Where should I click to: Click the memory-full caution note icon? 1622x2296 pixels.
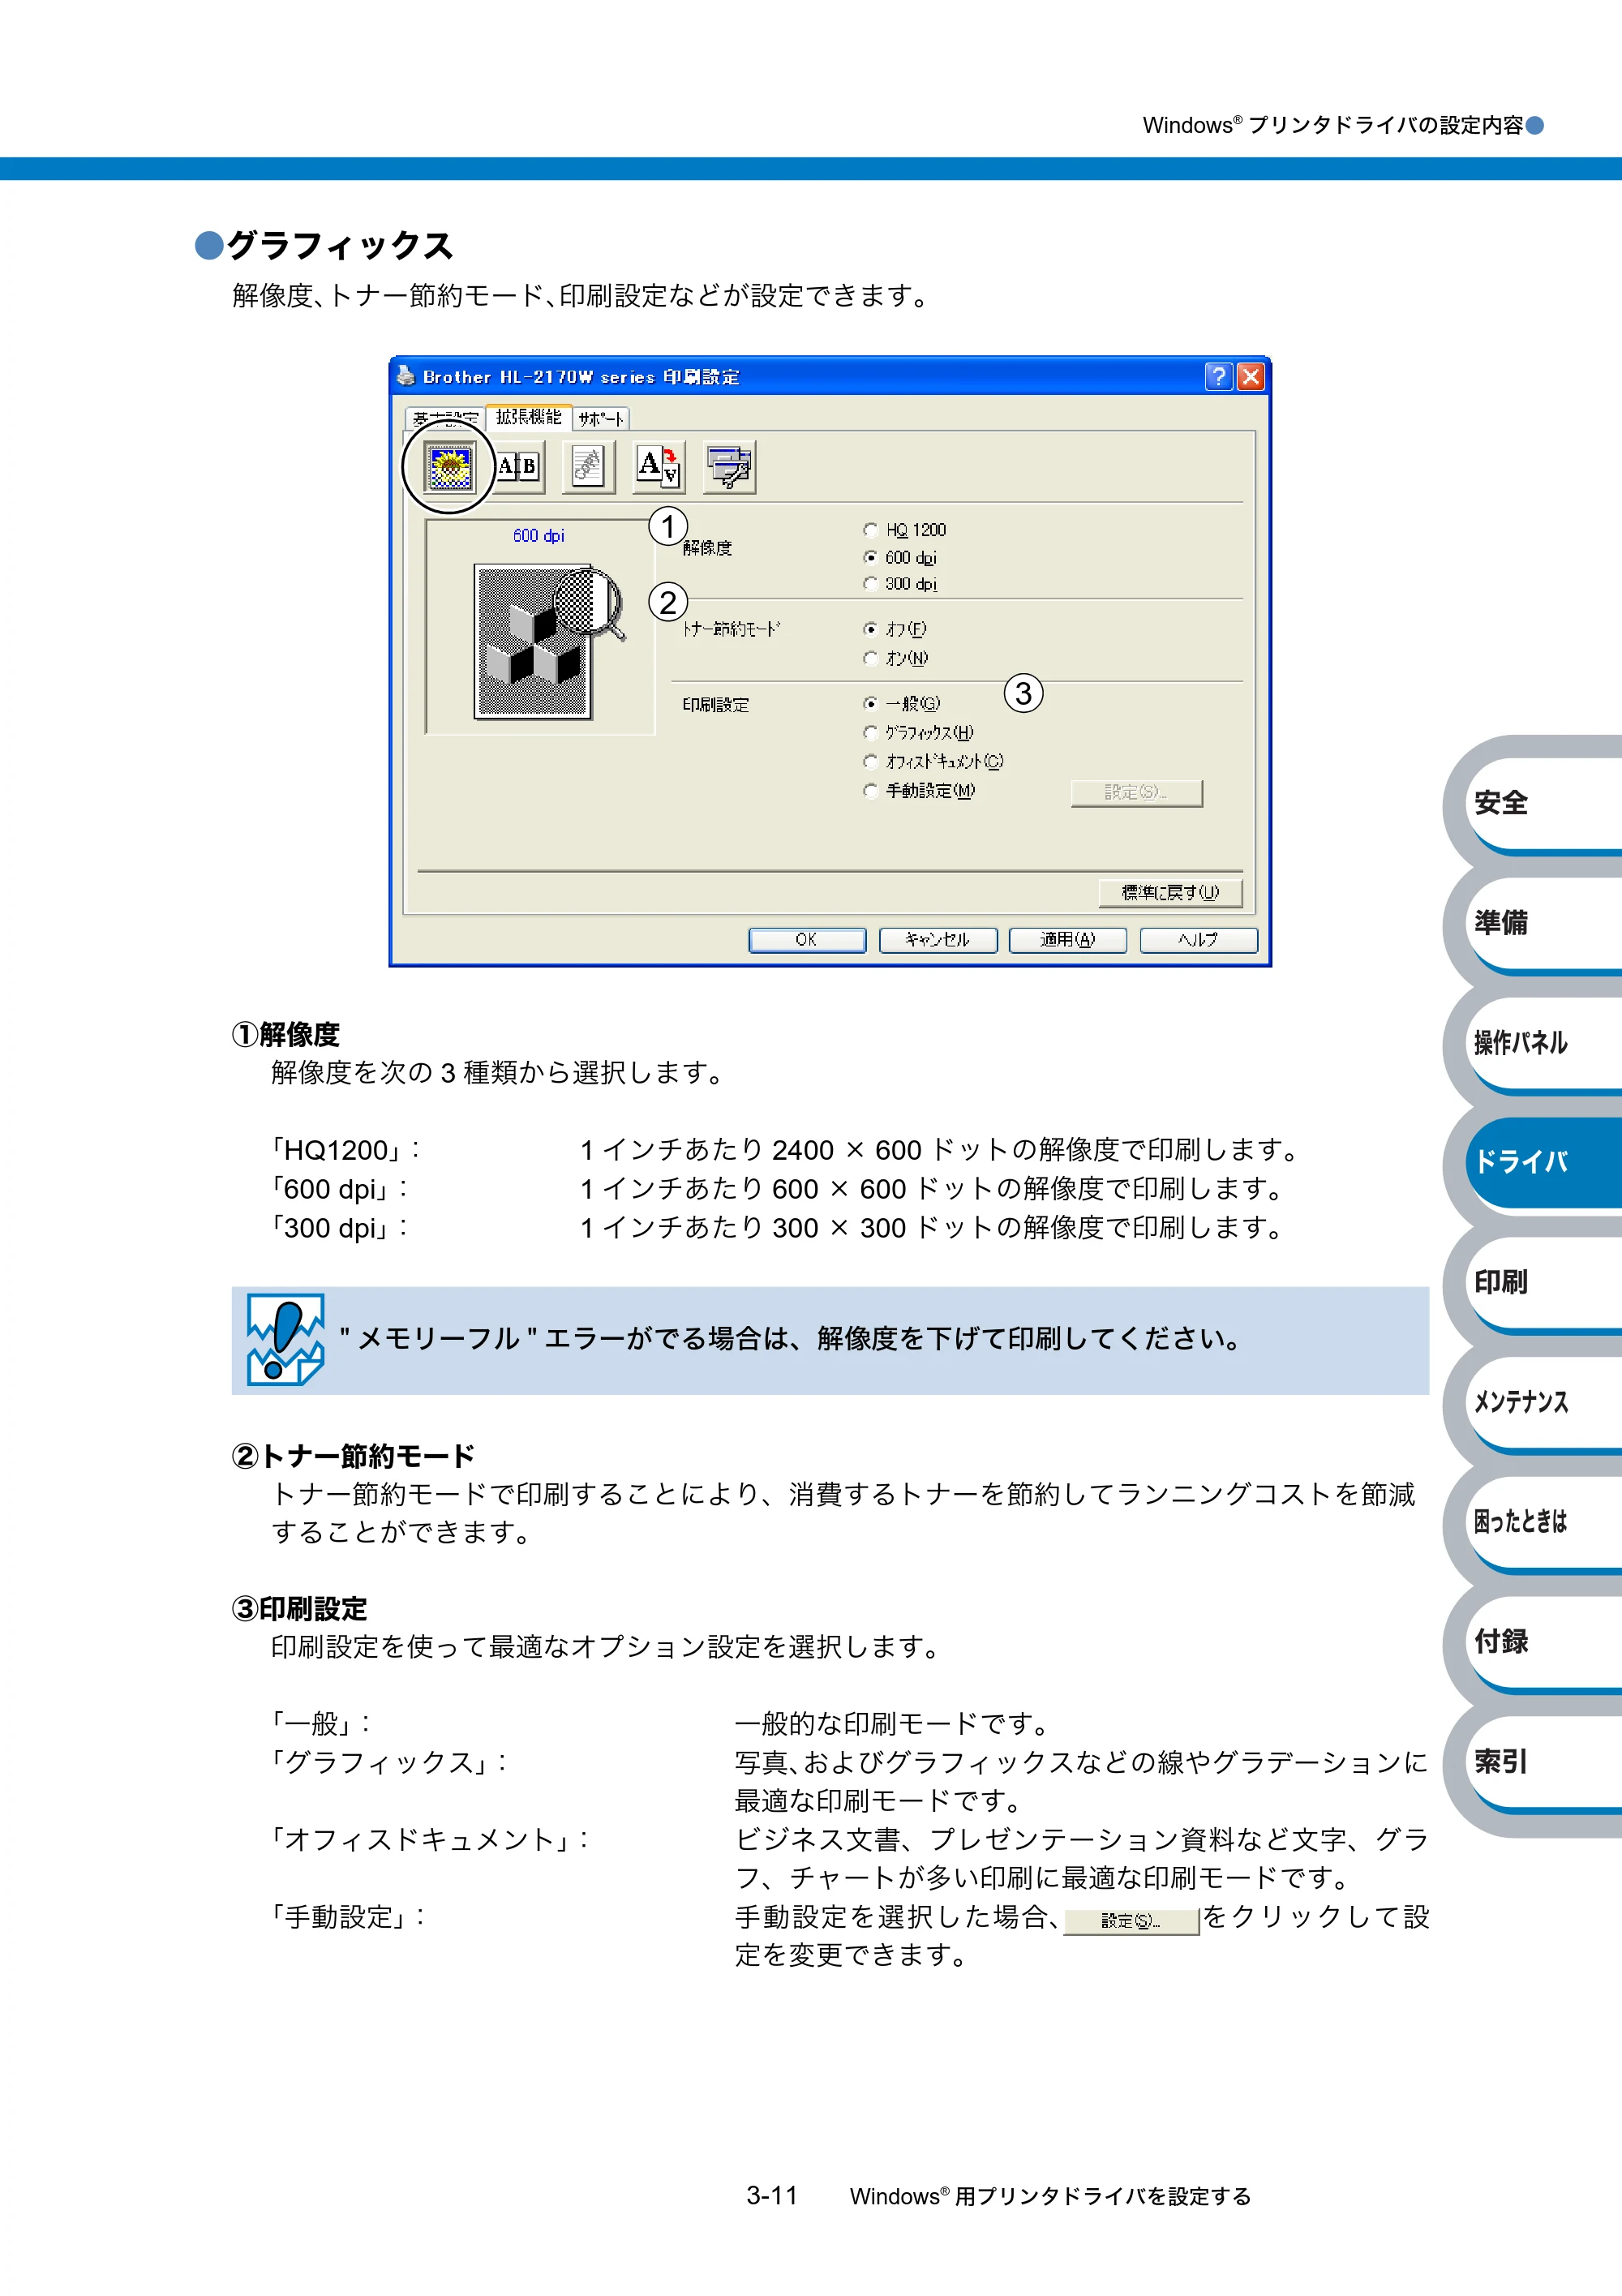click(286, 1340)
